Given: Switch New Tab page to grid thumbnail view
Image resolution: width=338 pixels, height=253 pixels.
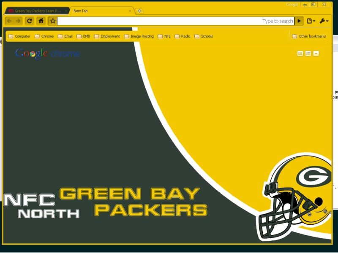Looking at the screenshot, I should click(x=300, y=54).
